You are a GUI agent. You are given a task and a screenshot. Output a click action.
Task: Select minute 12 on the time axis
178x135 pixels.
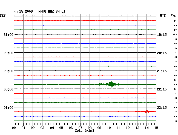tap(128, 128)
